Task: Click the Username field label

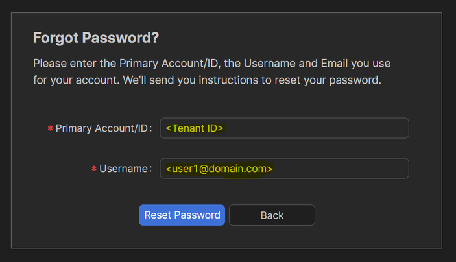Action: pyautogui.click(x=123, y=169)
